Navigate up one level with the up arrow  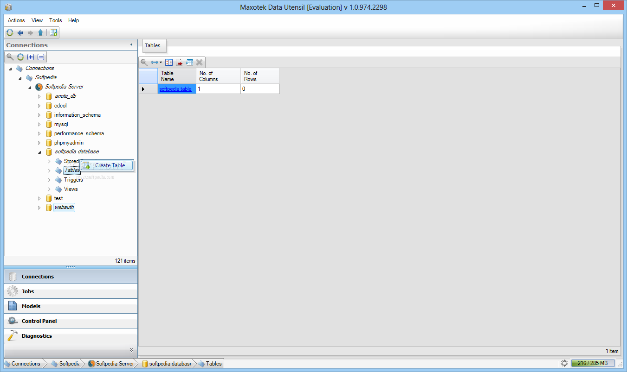click(40, 32)
